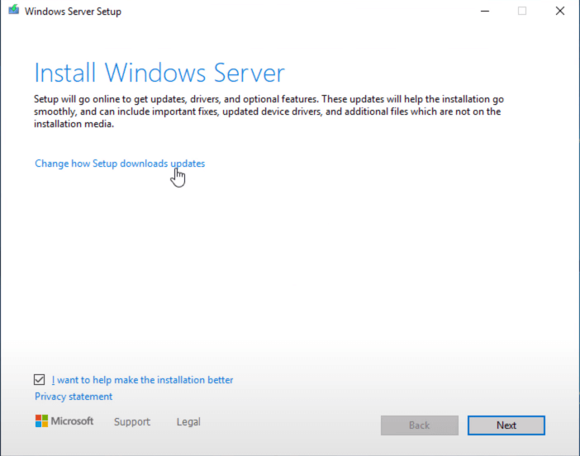Open the Support link
Viewport: 580px width, 456px height.
[132, 422]
